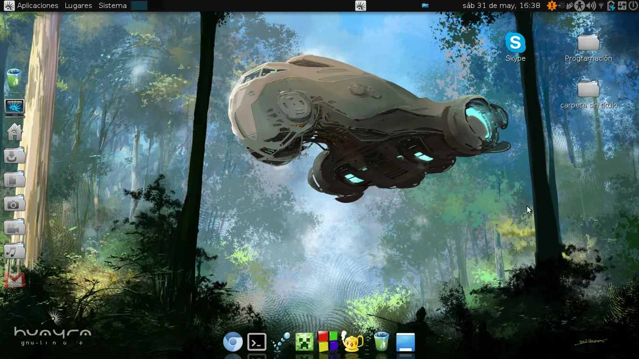This screenshot has height=359, width=639.
Task: Launch Gmail from the left dock
Action: coord(15,280)
